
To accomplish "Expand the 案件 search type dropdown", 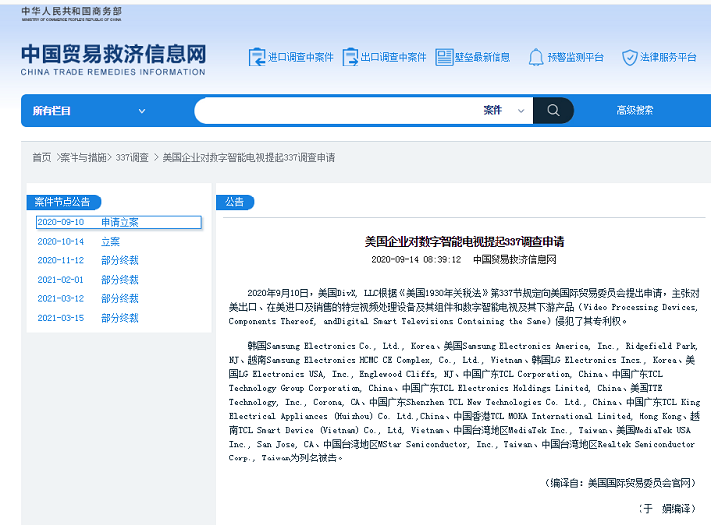I will coord(503,110).
